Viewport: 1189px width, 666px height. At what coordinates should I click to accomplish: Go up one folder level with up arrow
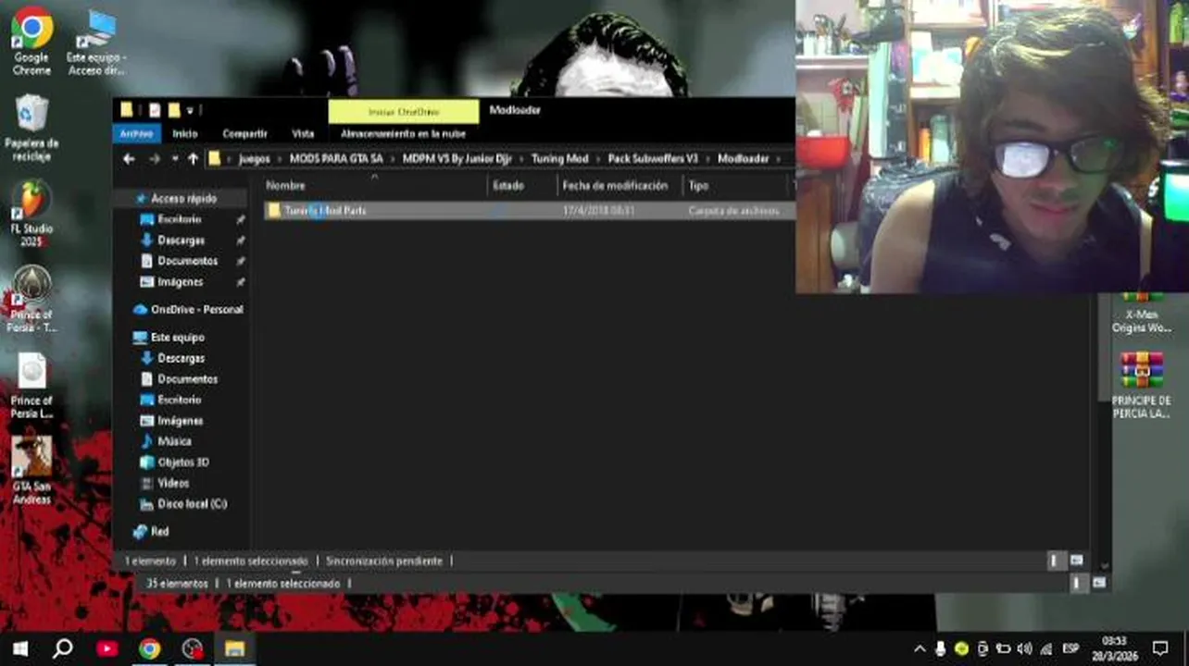point(193,159)
